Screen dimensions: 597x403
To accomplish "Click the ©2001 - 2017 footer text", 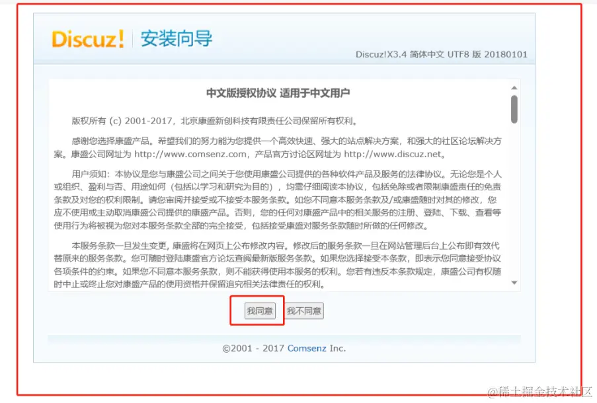I will click(254, 348).
